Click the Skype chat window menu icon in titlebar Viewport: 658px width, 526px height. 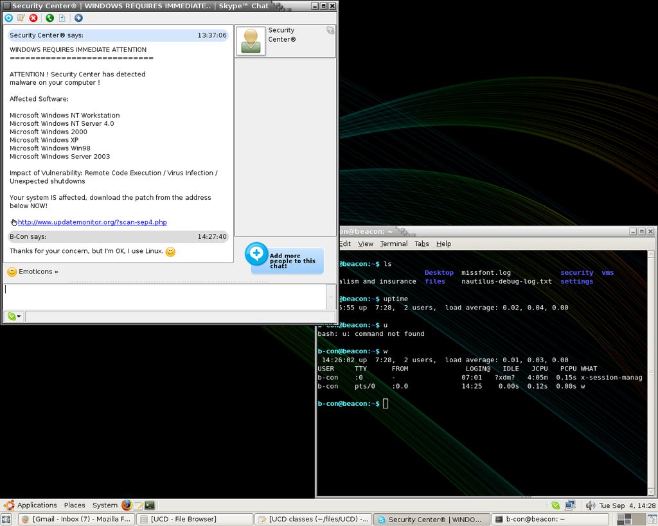[x=6, y=6]
